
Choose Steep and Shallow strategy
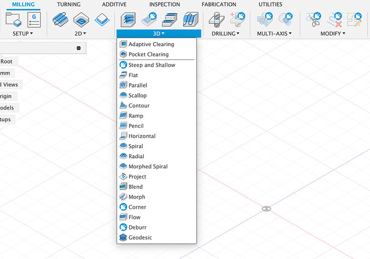157,65
